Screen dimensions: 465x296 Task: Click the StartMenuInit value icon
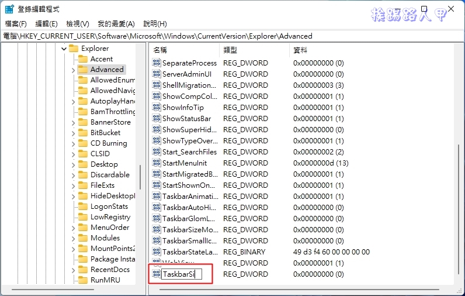[157, 163]
